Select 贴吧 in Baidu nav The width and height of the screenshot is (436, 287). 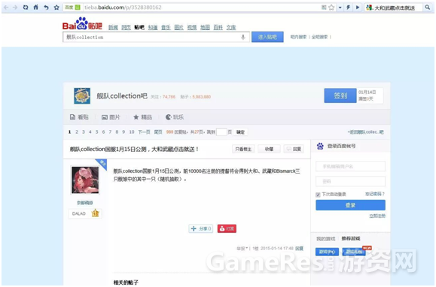click(x=139, y=27)
